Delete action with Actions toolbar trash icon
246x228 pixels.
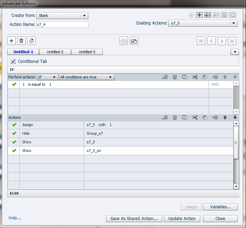(x=175, y=117)
